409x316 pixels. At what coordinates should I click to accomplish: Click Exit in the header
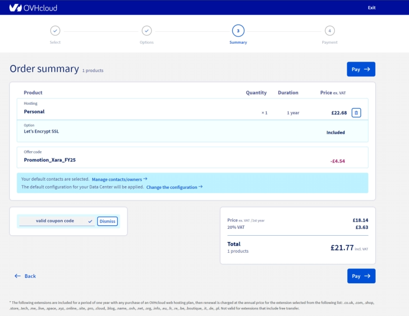point(371,8)
